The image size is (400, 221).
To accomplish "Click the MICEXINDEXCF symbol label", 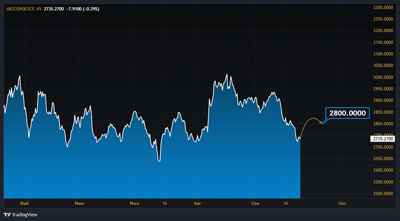I will coord(20,9).
